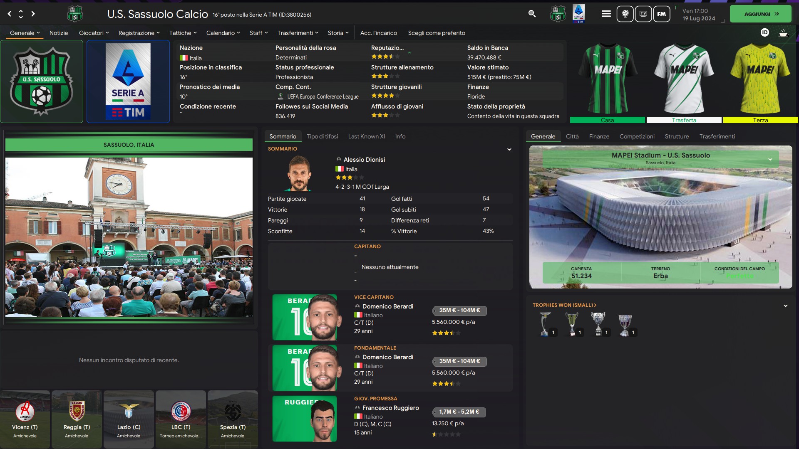Click the coffee cup icon
Viewport: 799px width, 449px height.
point(783,33)
